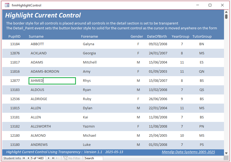Click forename Rhys
Screen dimensions: 231x162
point(87,81)
